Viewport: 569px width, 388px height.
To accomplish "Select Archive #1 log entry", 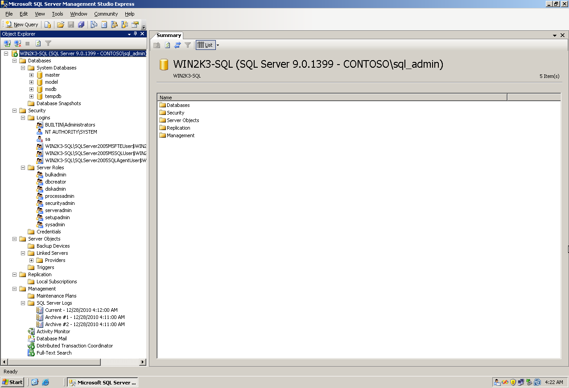I will click(x=85, y=317).
